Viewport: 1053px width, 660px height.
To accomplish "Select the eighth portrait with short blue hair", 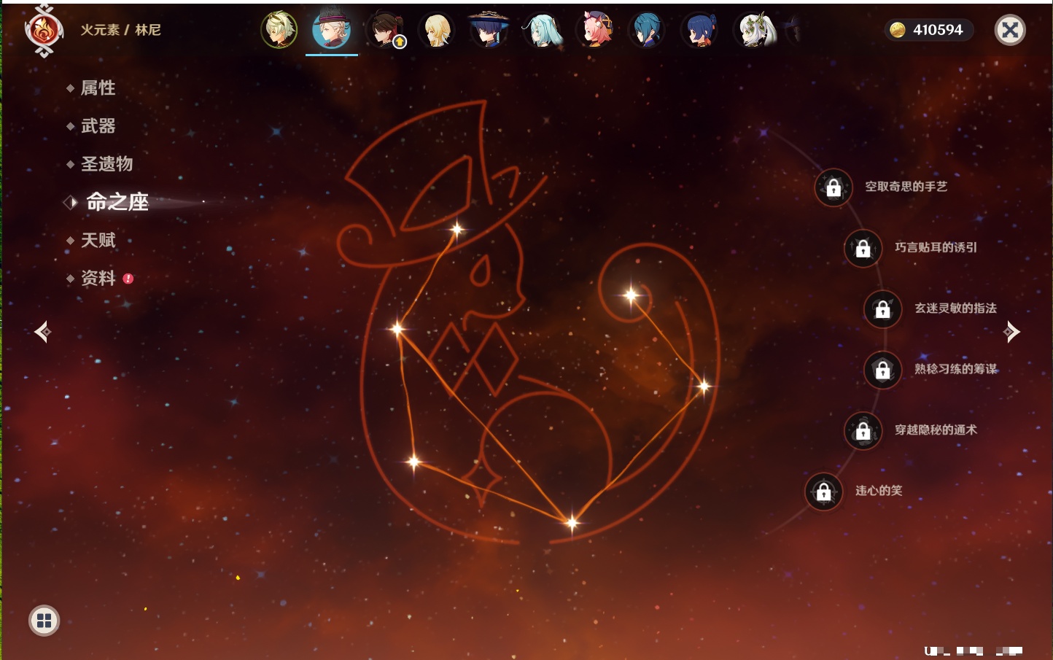I will pyautogui.click(x=647, y=30).
